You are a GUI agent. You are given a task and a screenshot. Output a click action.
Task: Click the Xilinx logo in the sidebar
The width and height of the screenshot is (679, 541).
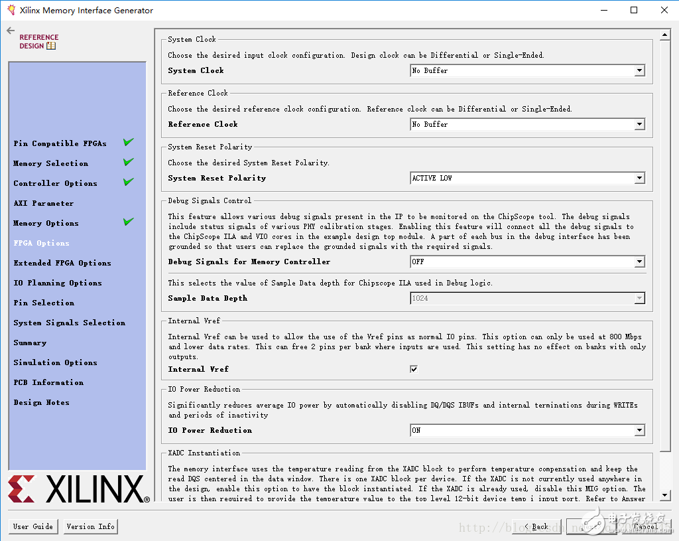[x=78, y=489]
